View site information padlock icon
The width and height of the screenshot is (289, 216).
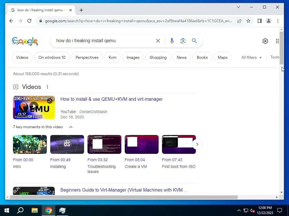pos(41,21)
